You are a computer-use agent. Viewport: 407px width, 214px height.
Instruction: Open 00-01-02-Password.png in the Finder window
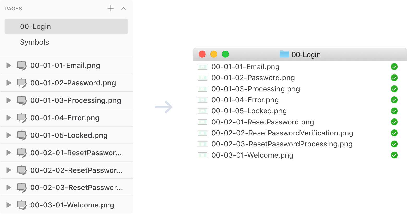pyautogui.click(x=253, y=78)
